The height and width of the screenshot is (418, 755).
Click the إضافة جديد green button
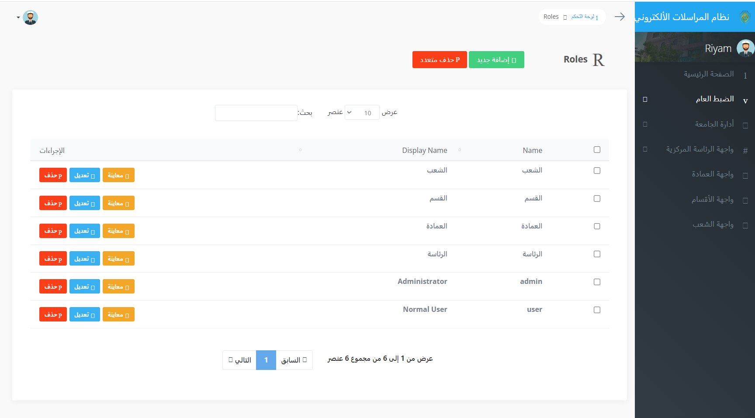coord(496,60)
